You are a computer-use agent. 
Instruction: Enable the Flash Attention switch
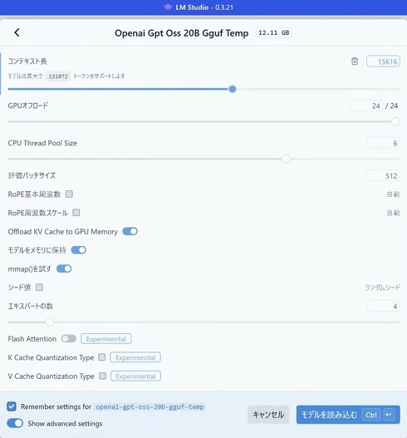[69, 338]
